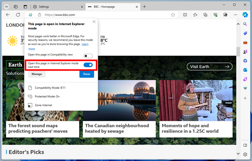252x161 pixels.
Task: Open the tab actions menu icon
Action: (25, 7)
